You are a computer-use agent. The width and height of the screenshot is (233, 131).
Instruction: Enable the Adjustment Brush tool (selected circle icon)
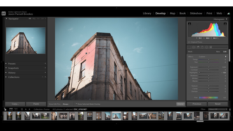tap(198, 47)
